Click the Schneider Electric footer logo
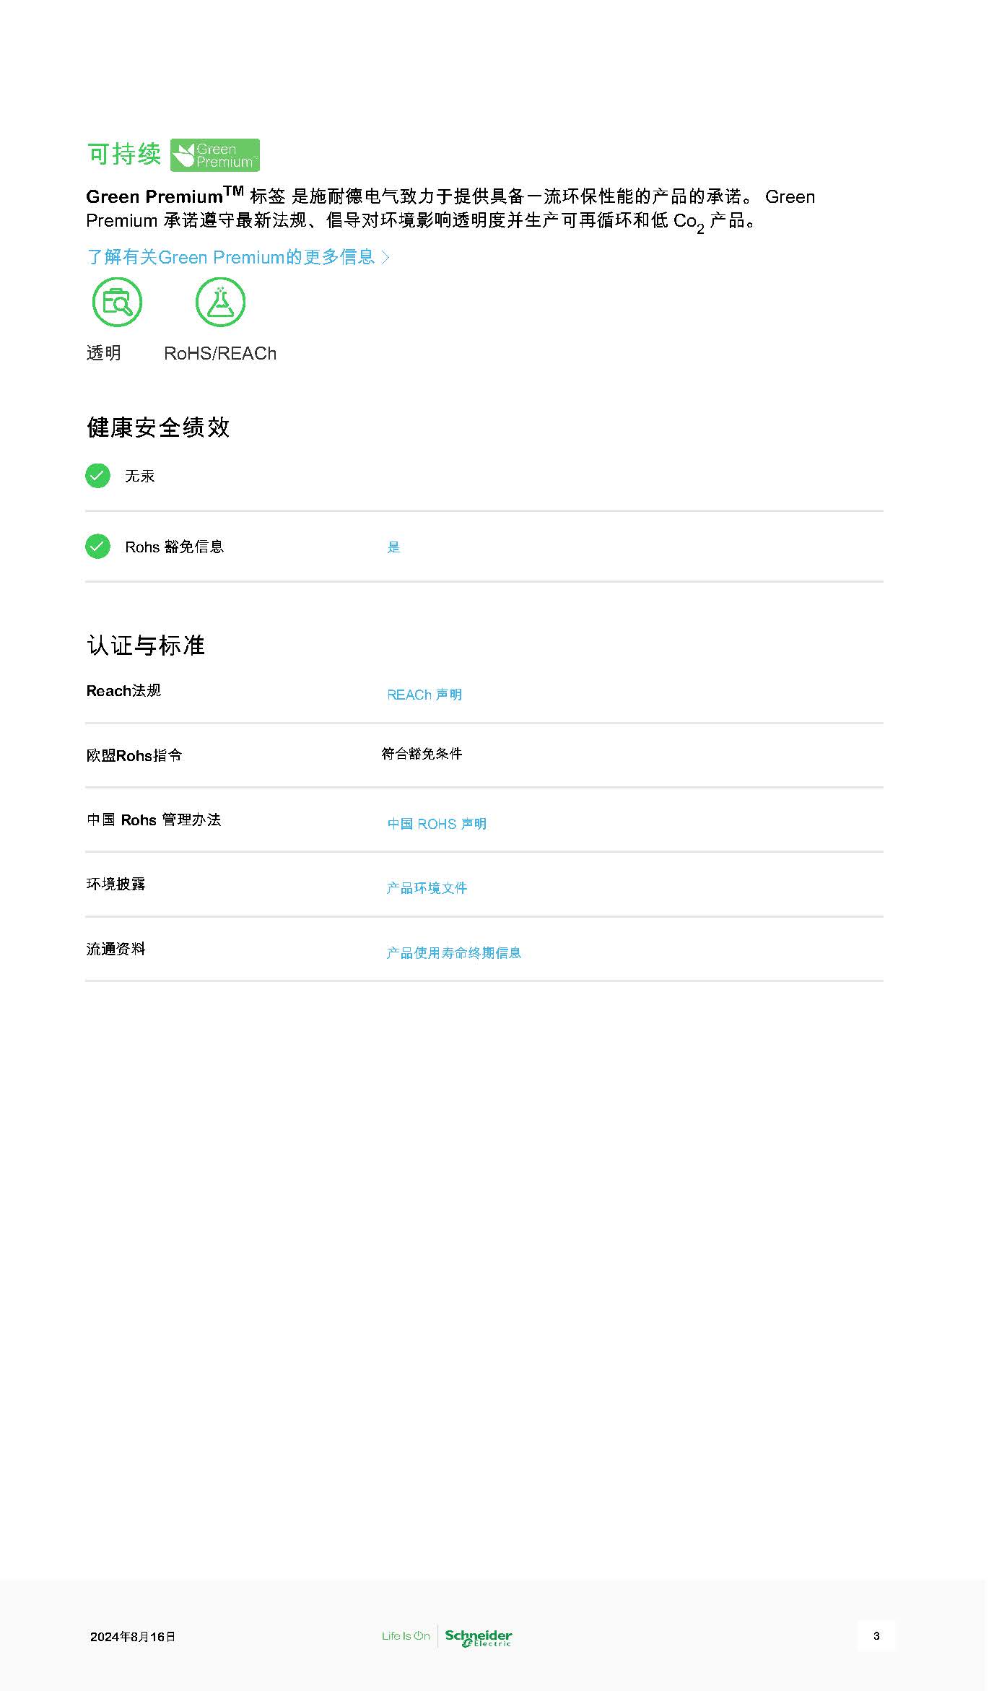 coord(479,1638)
